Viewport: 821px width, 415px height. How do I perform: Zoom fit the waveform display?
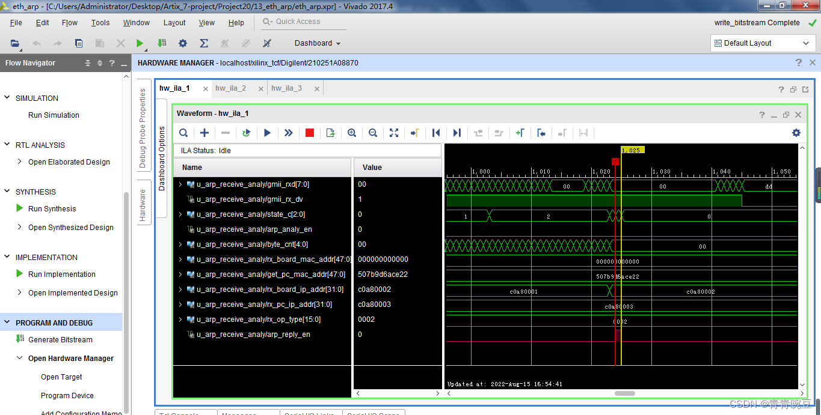pos(393,133)
